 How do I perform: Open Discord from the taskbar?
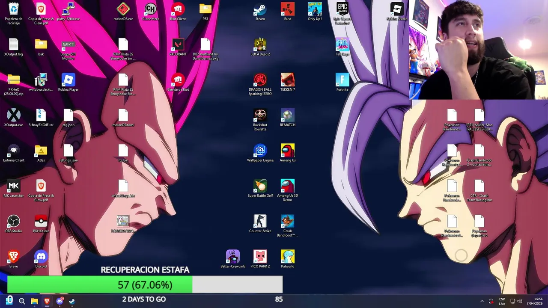pyautogui.click(x=60, y=301)
